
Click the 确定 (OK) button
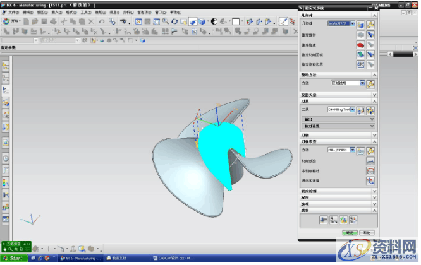tap(348, 233)
